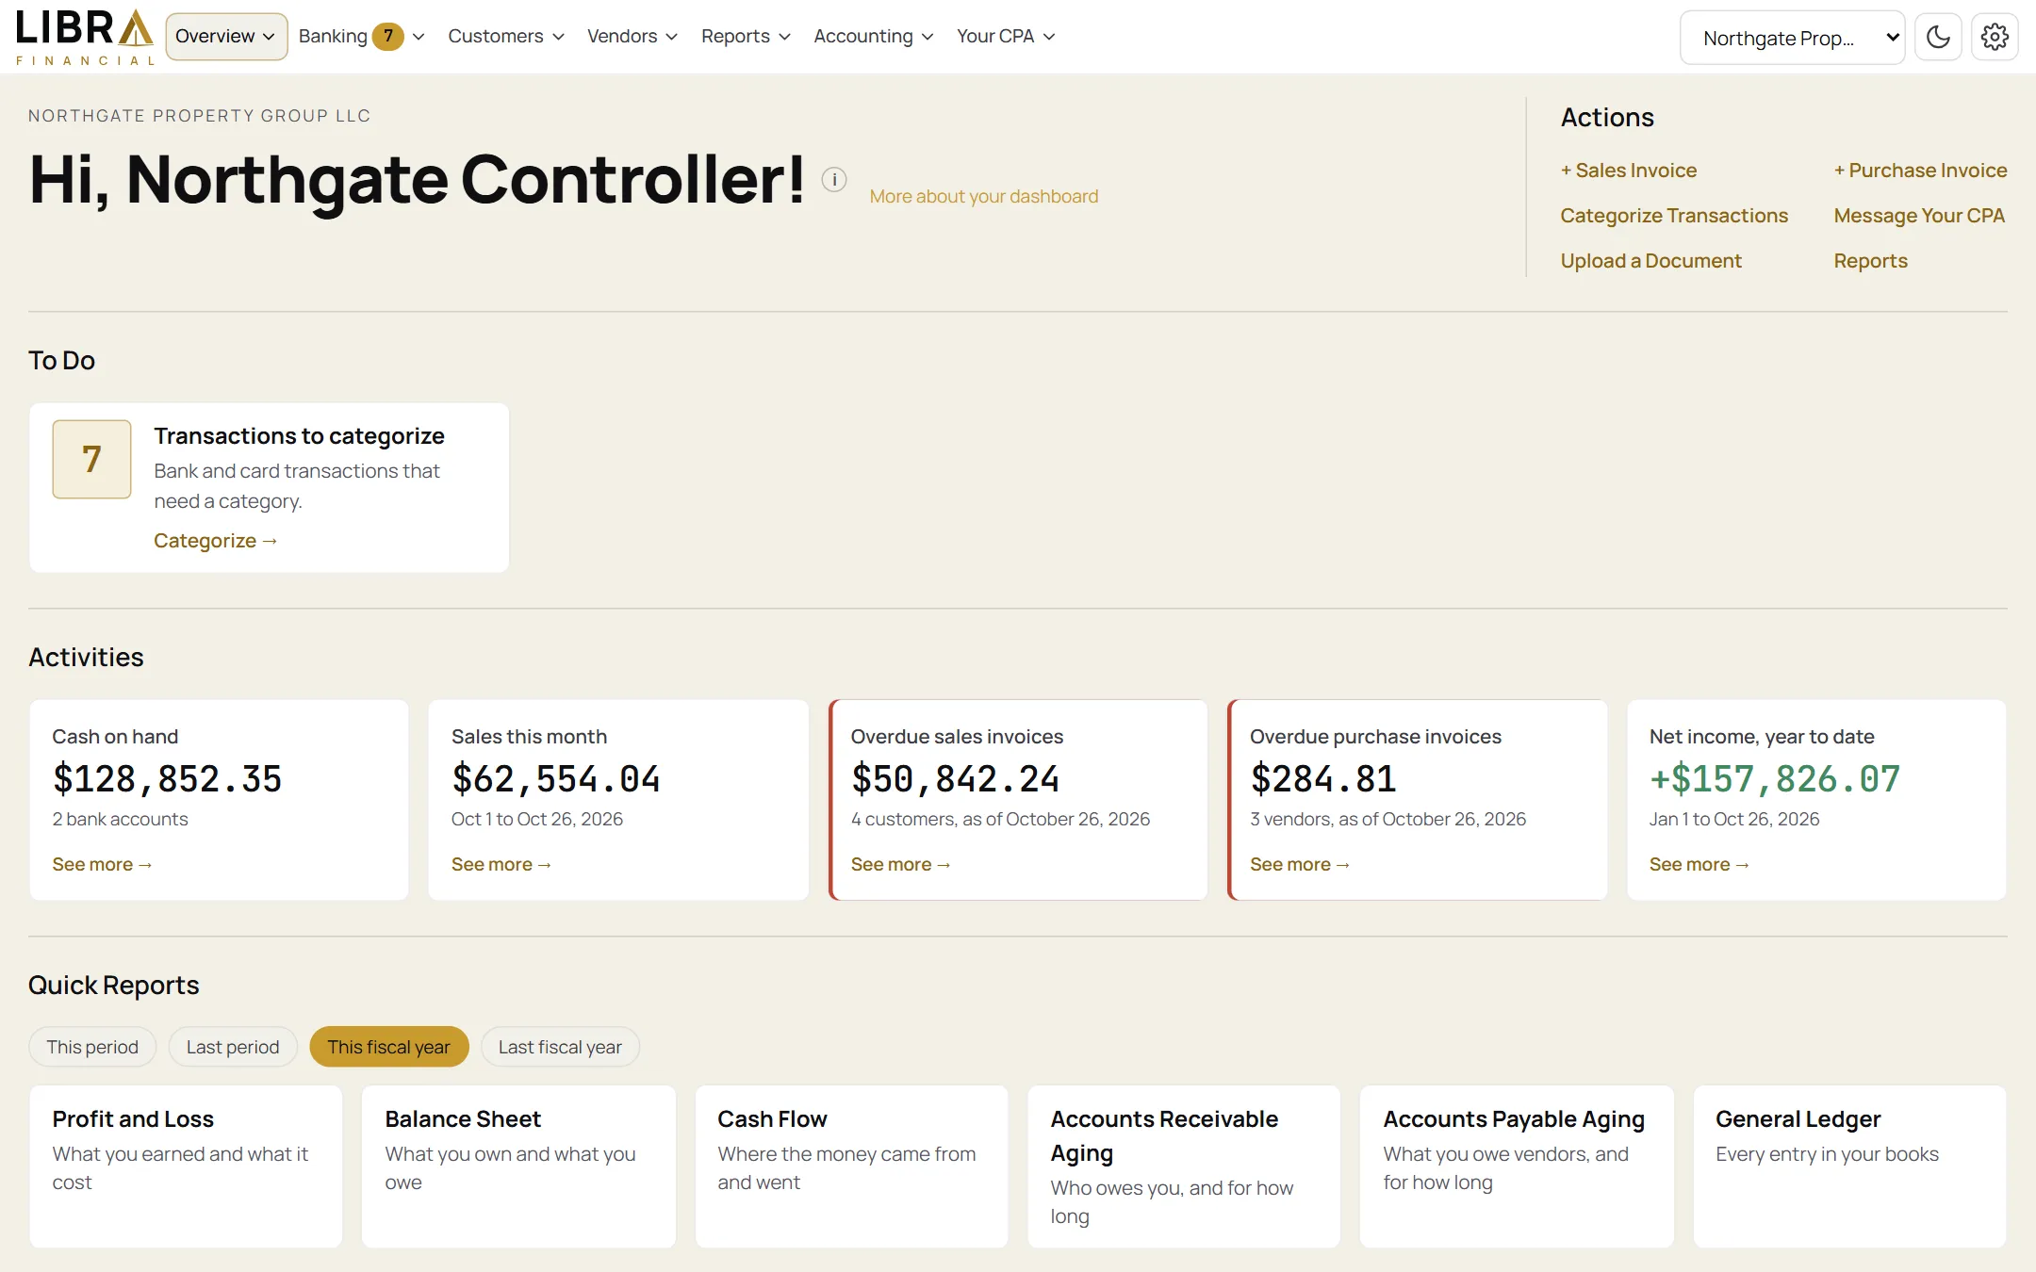This screenshot has width=2036, height=1272.
Task: Select the This fiscal year filter
Action: click(x=389, y=1047)
